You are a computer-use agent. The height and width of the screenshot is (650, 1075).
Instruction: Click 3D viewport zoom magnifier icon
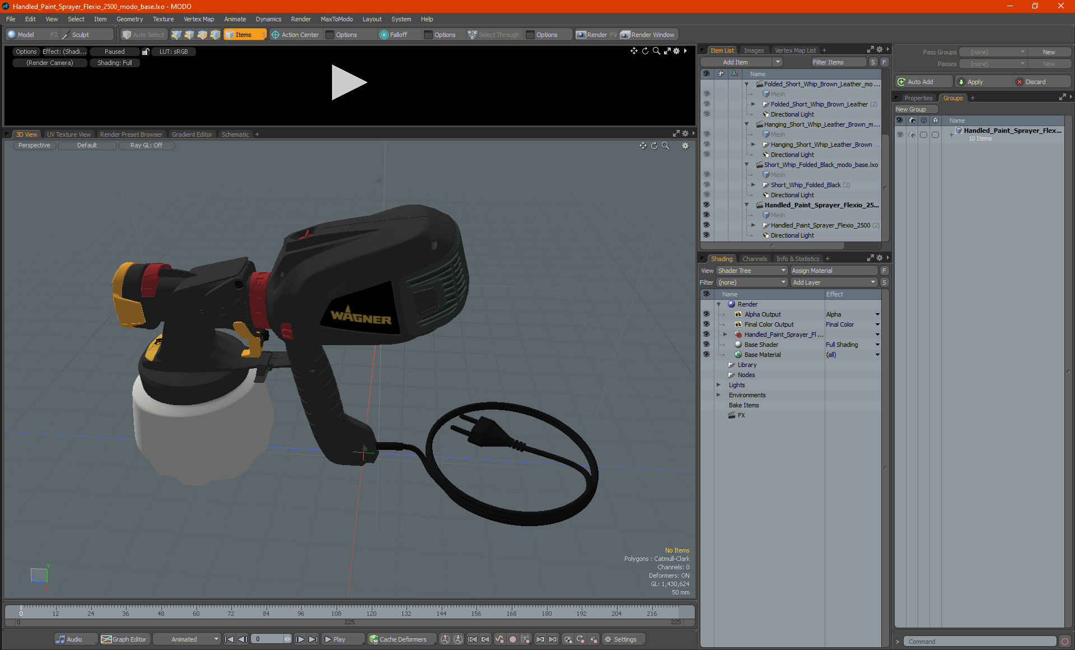coord(665,146)
